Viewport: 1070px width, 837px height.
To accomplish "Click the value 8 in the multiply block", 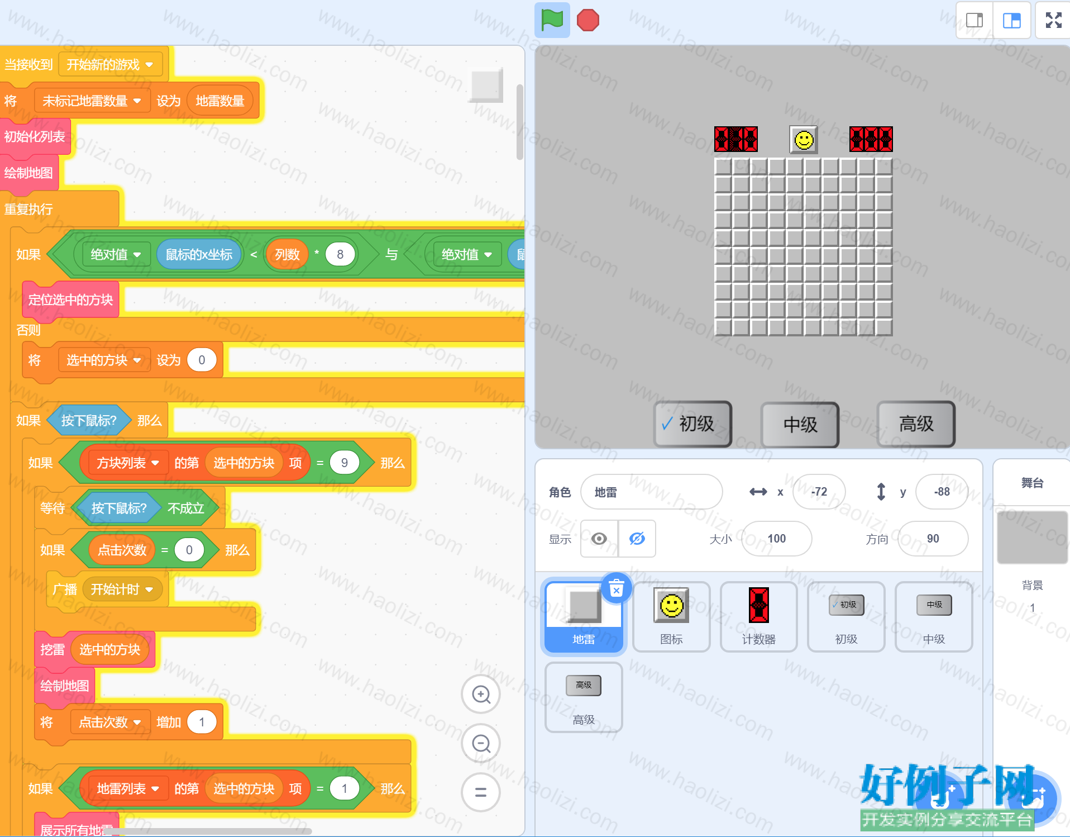I will coord(340,255).
